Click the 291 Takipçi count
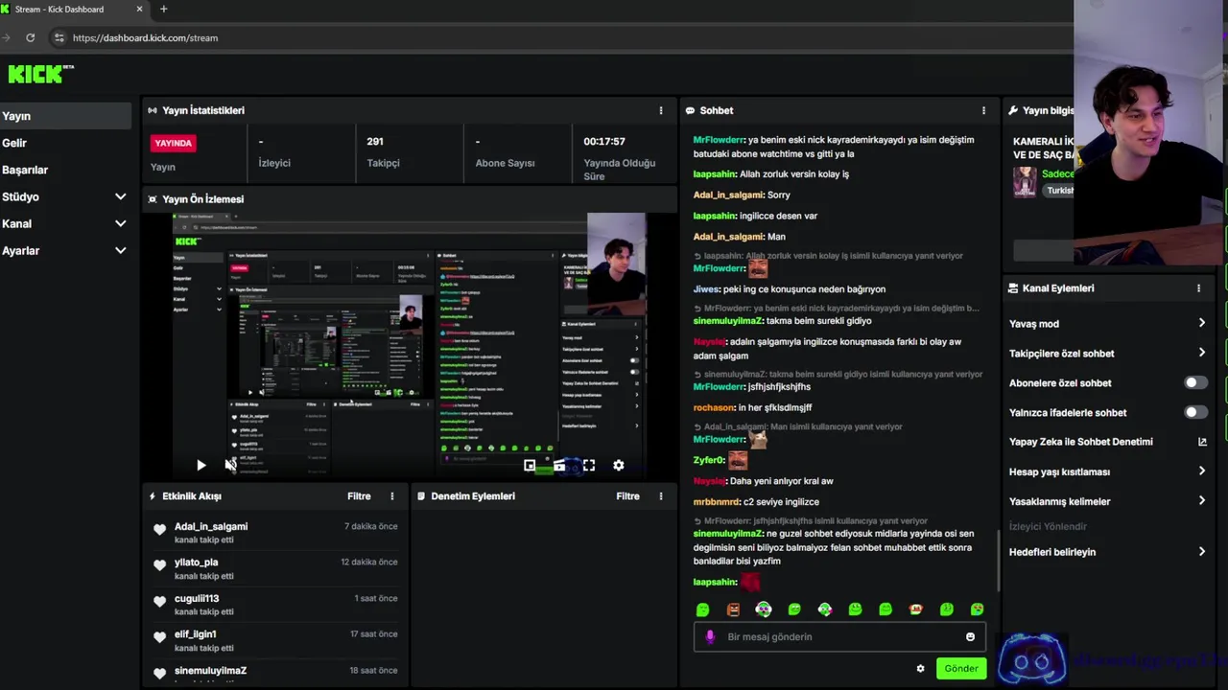This screenshot has height=690, width=1228. (375, 141)
